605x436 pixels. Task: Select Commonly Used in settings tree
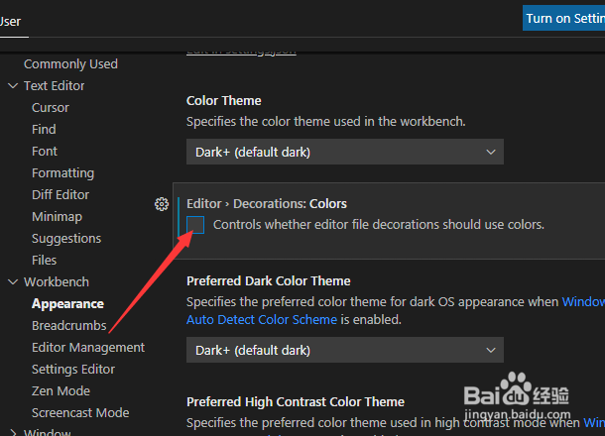coord(70,64)
